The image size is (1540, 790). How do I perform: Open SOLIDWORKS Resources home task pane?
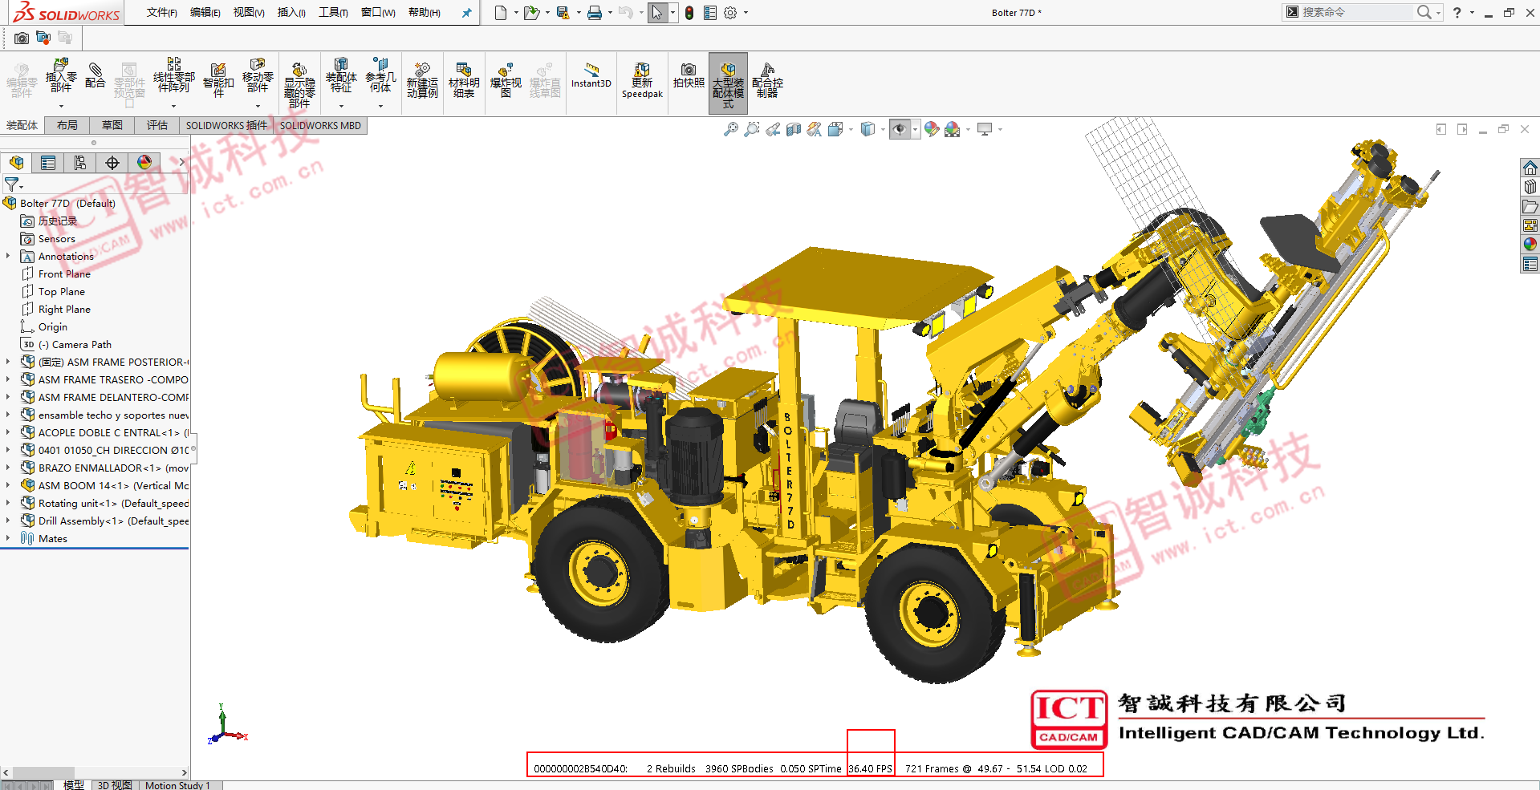click(x=1530, y=168)
